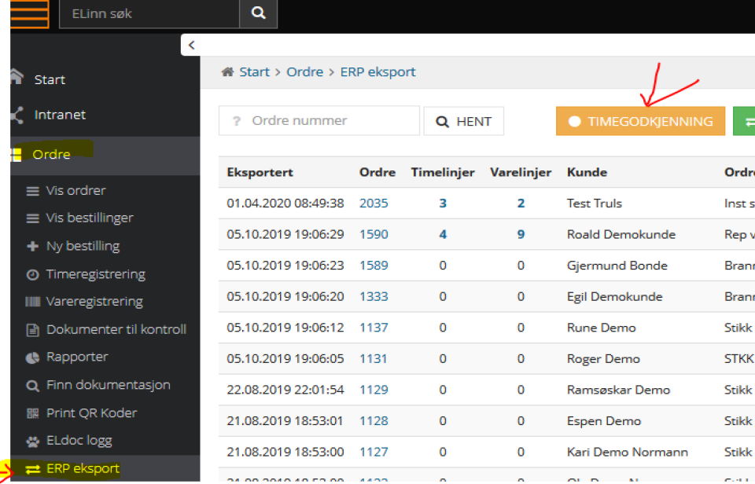This screenshot has width=755, height=484.
Task: Click the breadcrumb home icon
Action: (x=227, y=72)
